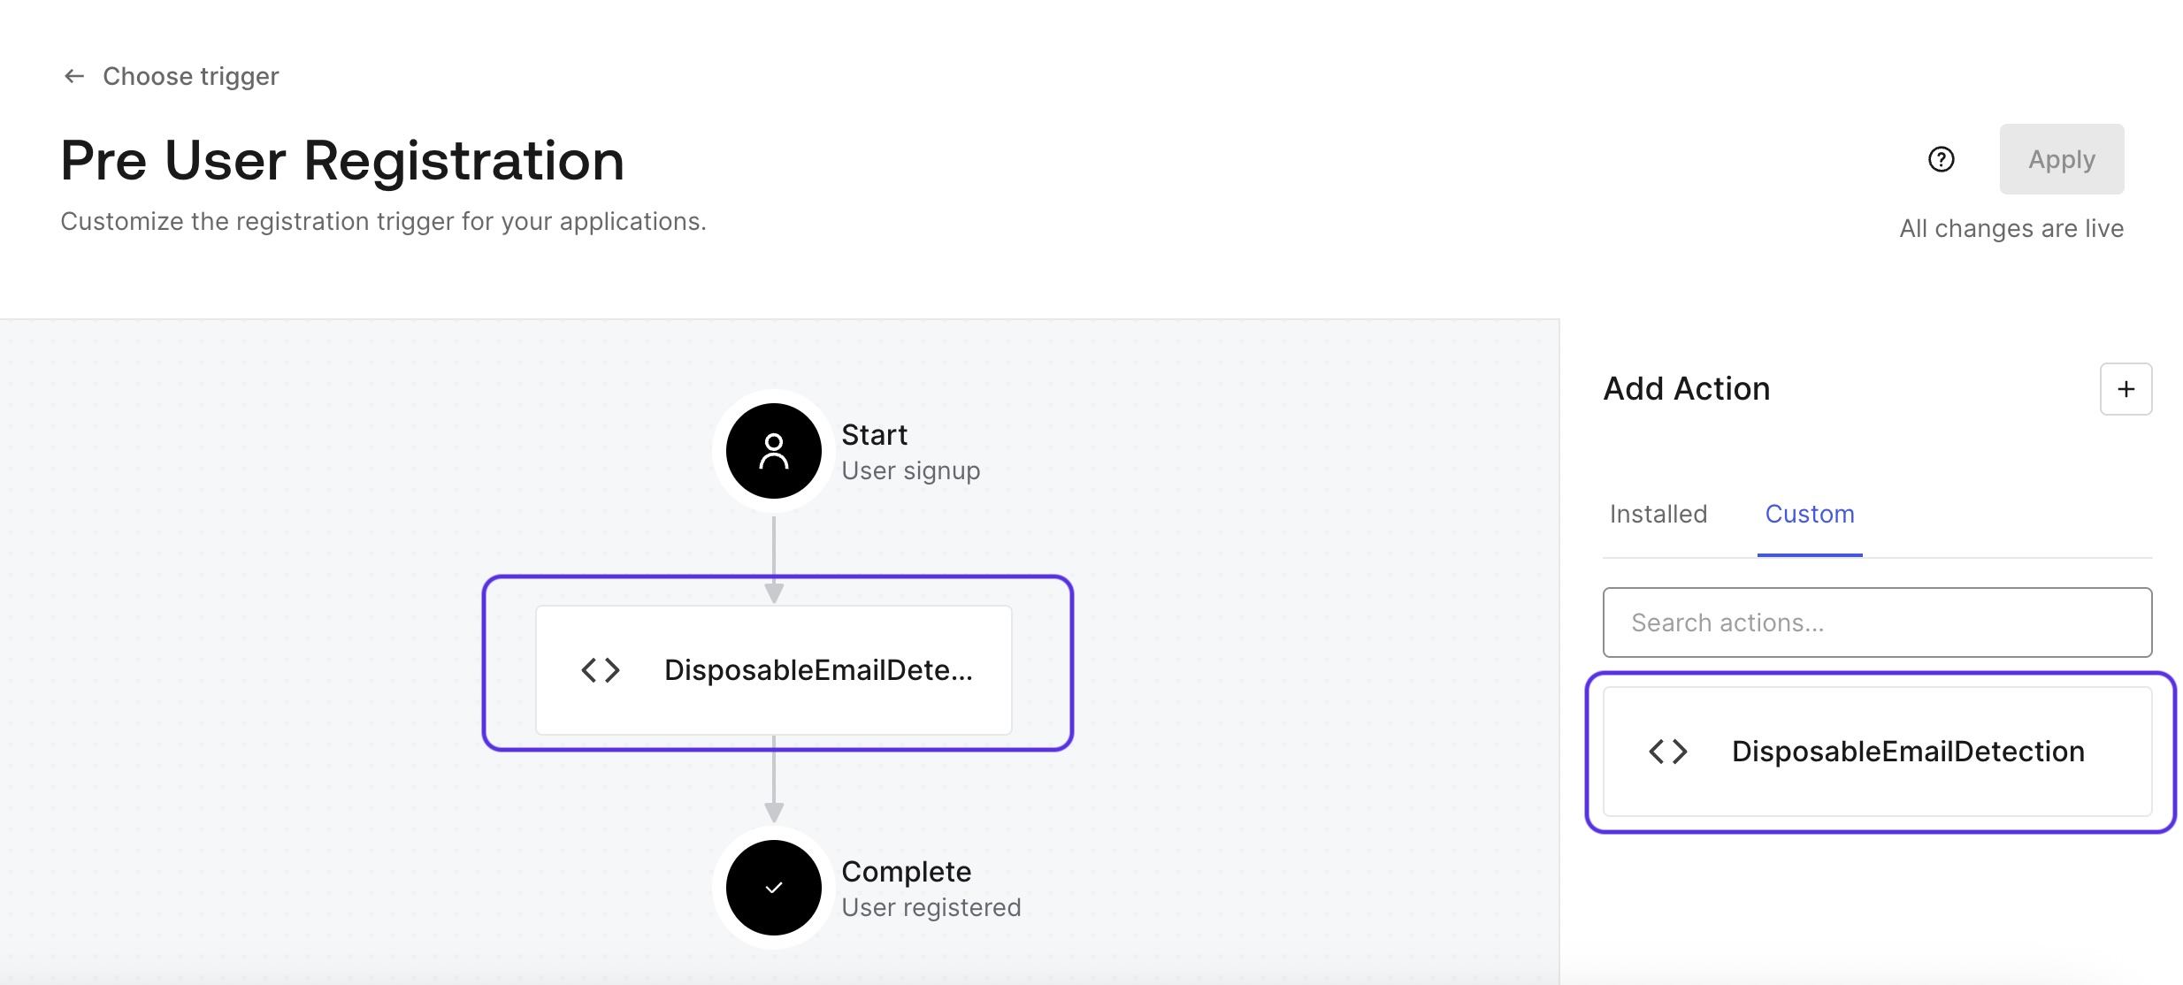Click the person icon inside the Start circle
2183x985 pixels.
tap(773, 450)
